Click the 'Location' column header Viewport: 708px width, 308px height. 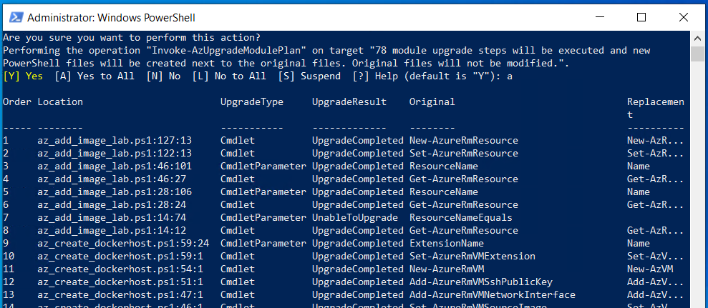[60, 101]
